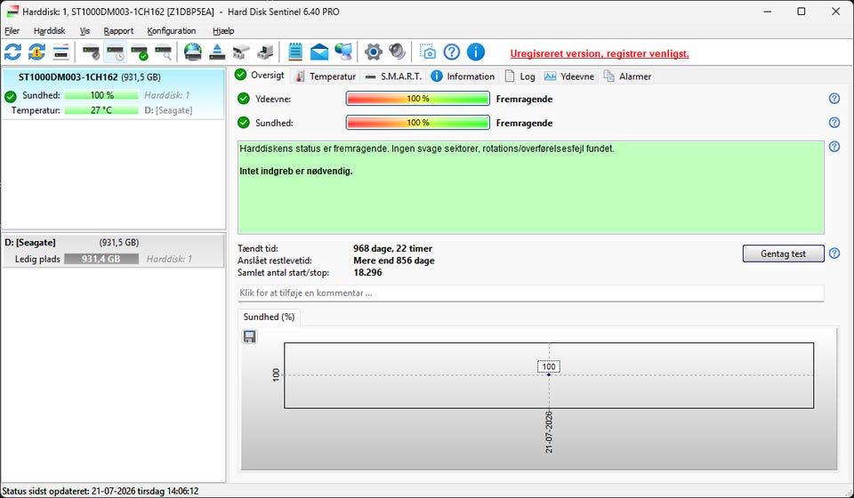
Task: Click the hard disk with shield icon
Action: coord(91,52)
